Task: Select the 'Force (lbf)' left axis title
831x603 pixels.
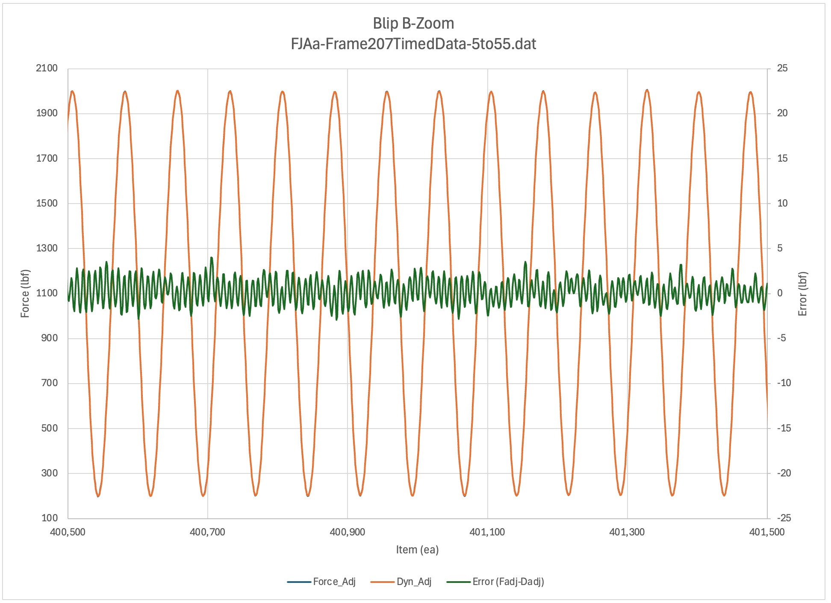Action: [x=25, y=293]
